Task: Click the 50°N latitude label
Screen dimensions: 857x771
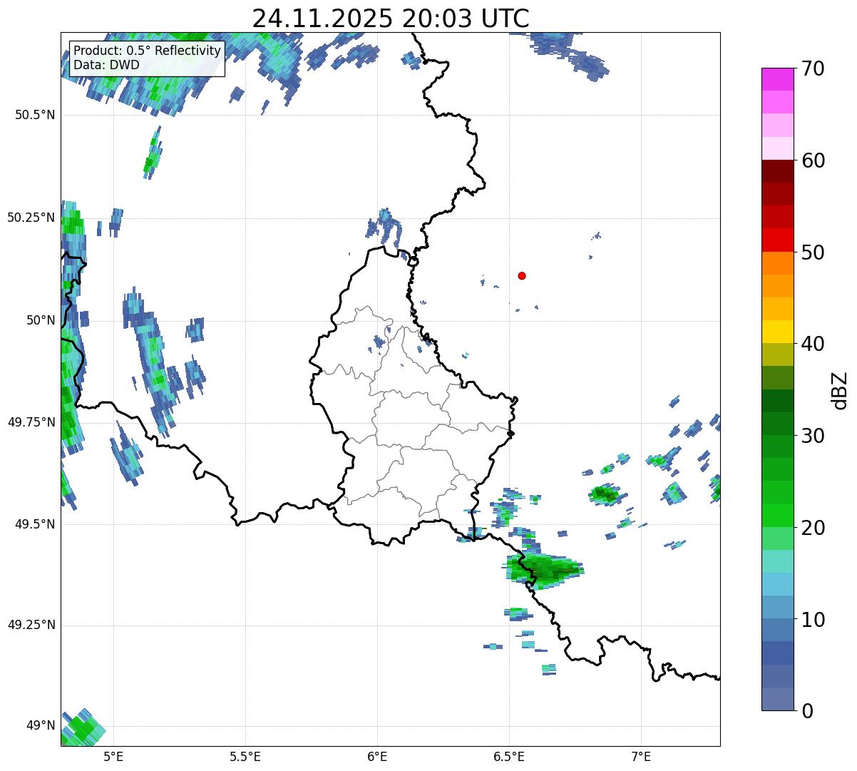Action: pos(41,320)
